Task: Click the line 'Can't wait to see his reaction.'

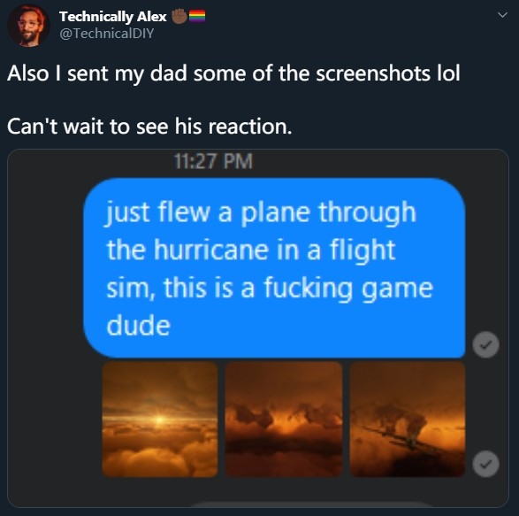Action: click(149, 127)
